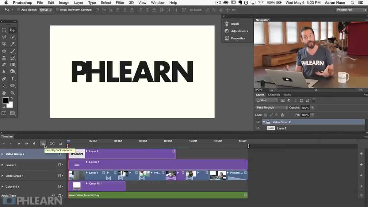This screenshot has height=207, width=368.
Task: Expand the Video Group 2 track
Action: point(2,154)
